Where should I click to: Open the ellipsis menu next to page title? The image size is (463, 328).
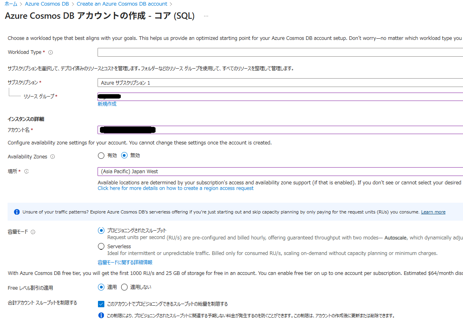point(206,17)
